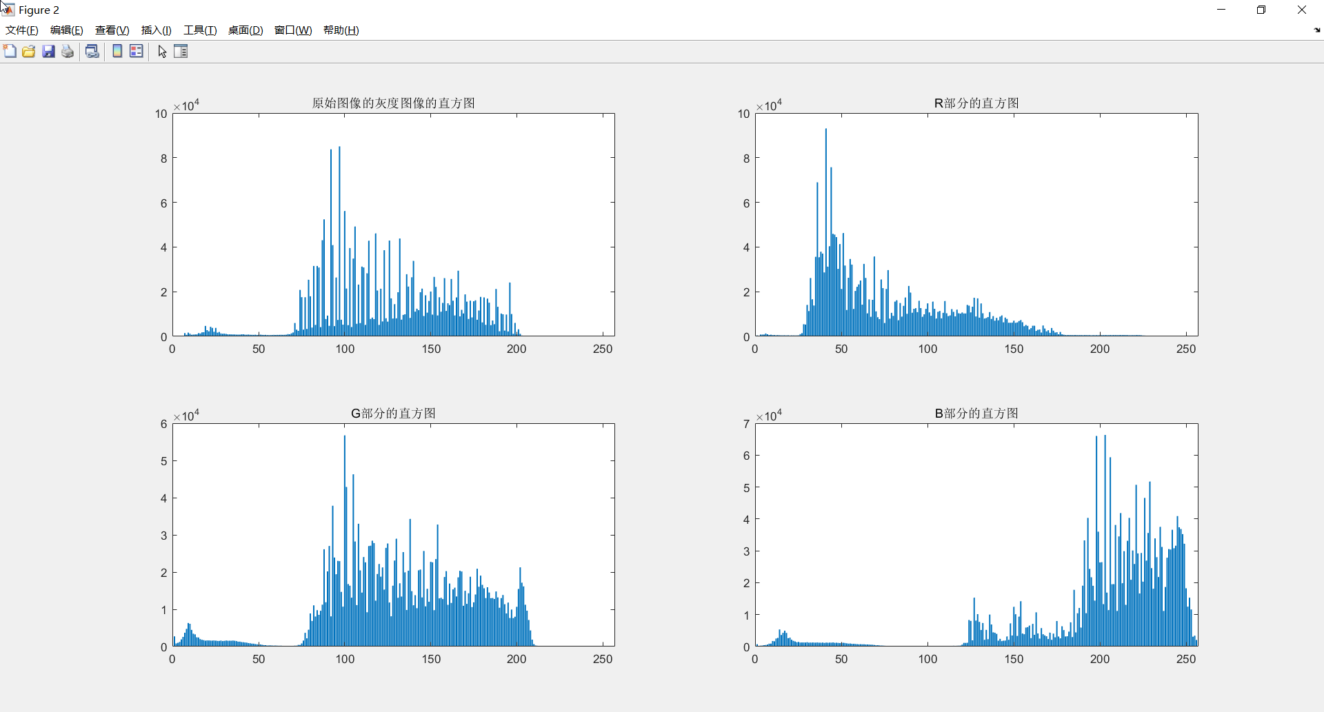Open the 编辑(E) menu
Viewport: 1324px width, 712px height.
coord(66,30)
